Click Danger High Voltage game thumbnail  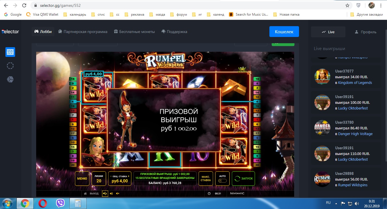(x=322, y=128)
